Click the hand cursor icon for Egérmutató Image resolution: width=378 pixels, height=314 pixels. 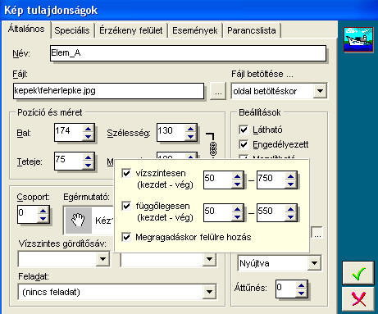(x=79, y=221)
